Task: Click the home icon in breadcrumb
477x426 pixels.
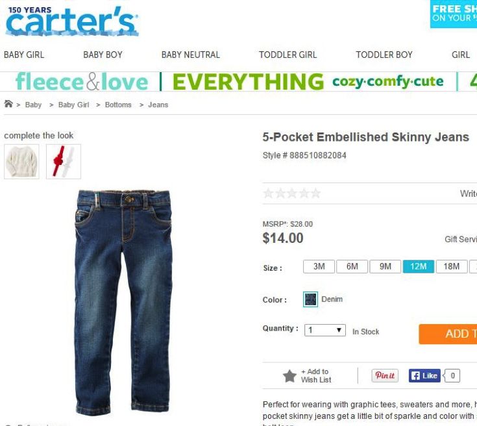Action: tap(8, 104)
